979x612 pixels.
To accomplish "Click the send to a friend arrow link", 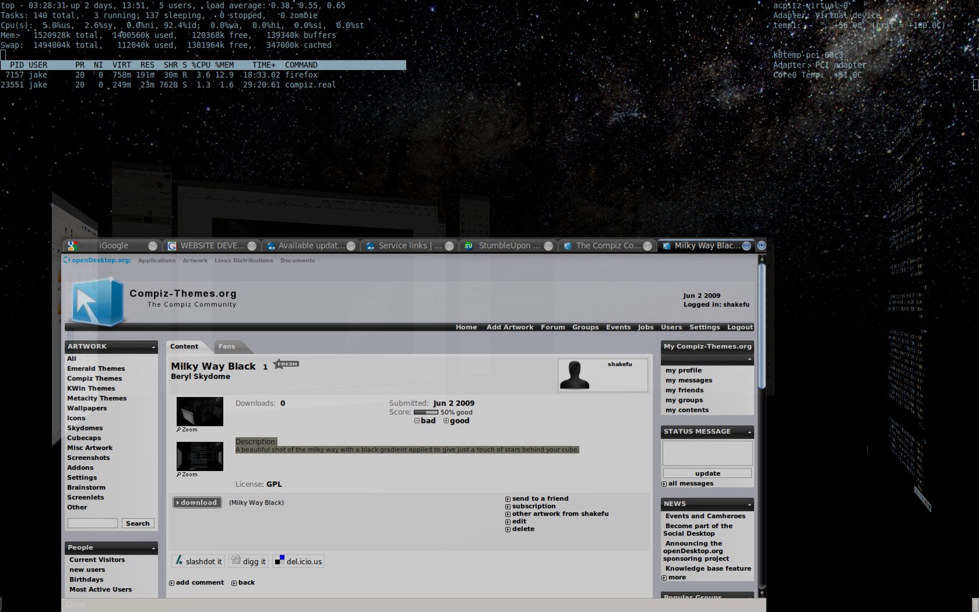I will [x=537, y=499].
